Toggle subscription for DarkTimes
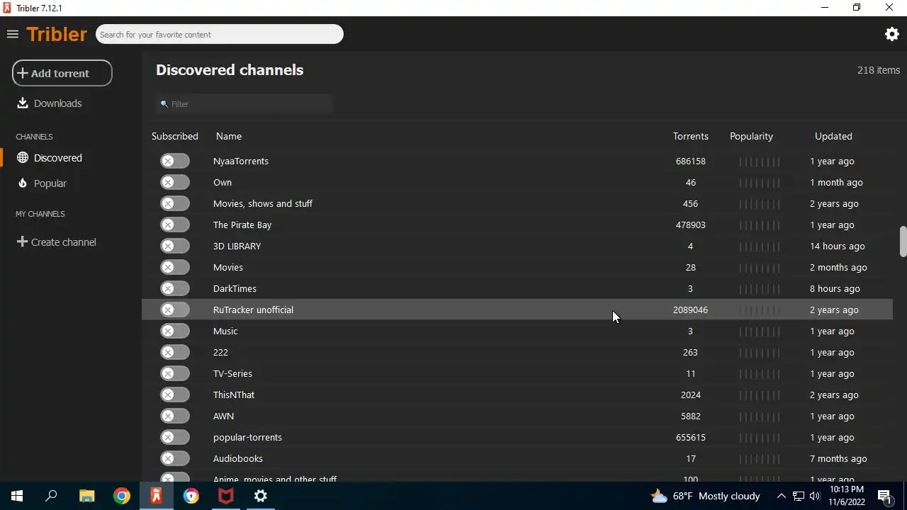The image size is (907, 510). [x=175, y=288]
